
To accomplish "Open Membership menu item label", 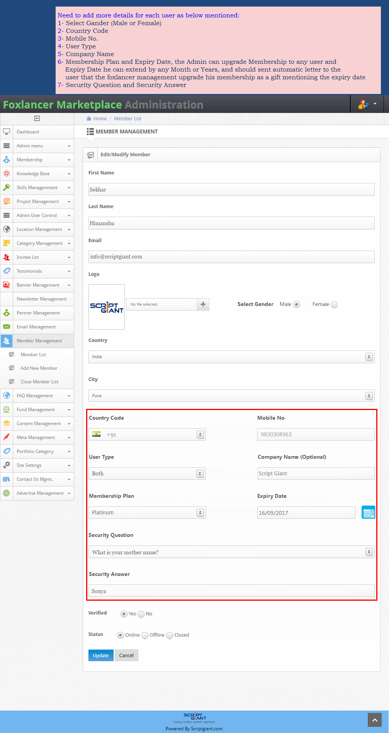I will pos(29,160).
